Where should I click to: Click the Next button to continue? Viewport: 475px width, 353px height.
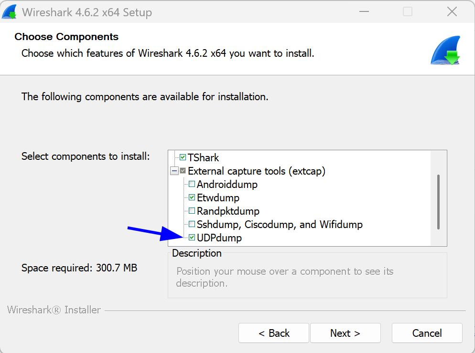[x=345, y=333]
